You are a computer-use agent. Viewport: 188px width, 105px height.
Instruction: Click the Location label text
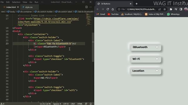[138, 71]
